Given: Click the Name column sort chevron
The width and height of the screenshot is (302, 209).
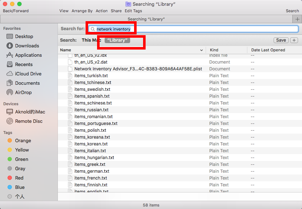Looking at the screenshot, I should (202, 50).
